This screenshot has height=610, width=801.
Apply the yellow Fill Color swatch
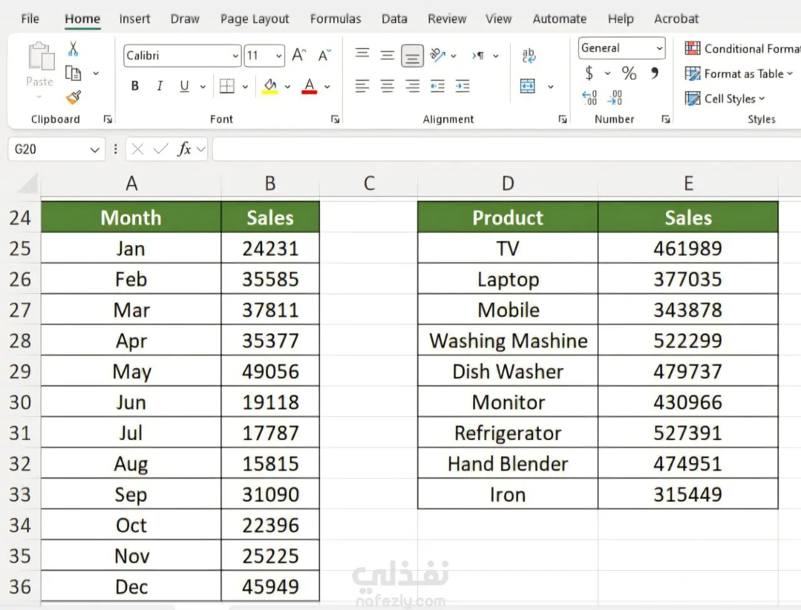pyautogui.click(x=270, y=86)
